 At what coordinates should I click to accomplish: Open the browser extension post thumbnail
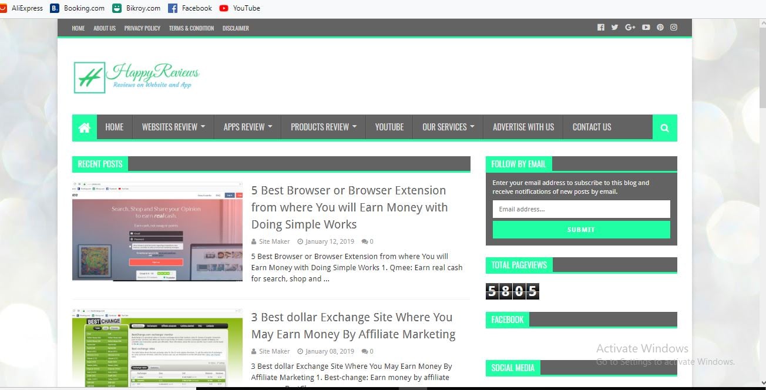pos(157,231)
